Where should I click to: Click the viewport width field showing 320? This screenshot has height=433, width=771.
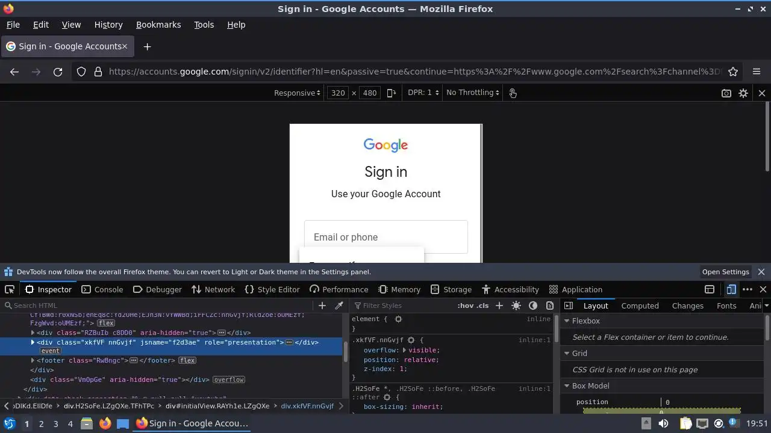(339, 93)
